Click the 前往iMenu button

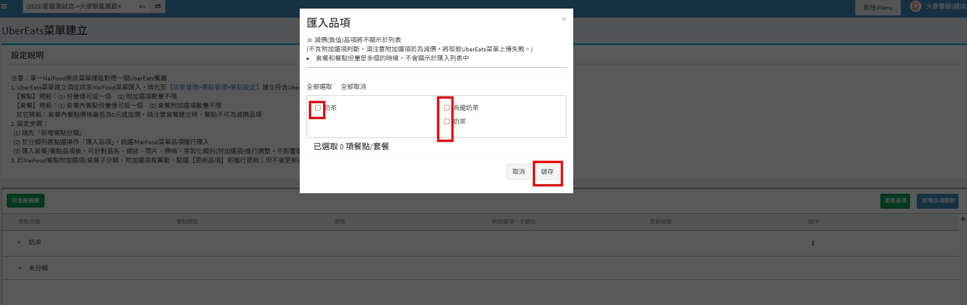[878, 7]
